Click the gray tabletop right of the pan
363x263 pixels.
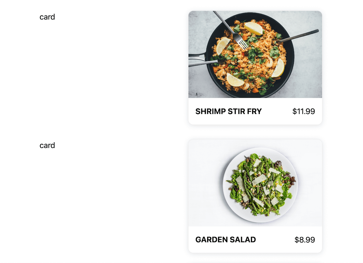click(309, 67)
